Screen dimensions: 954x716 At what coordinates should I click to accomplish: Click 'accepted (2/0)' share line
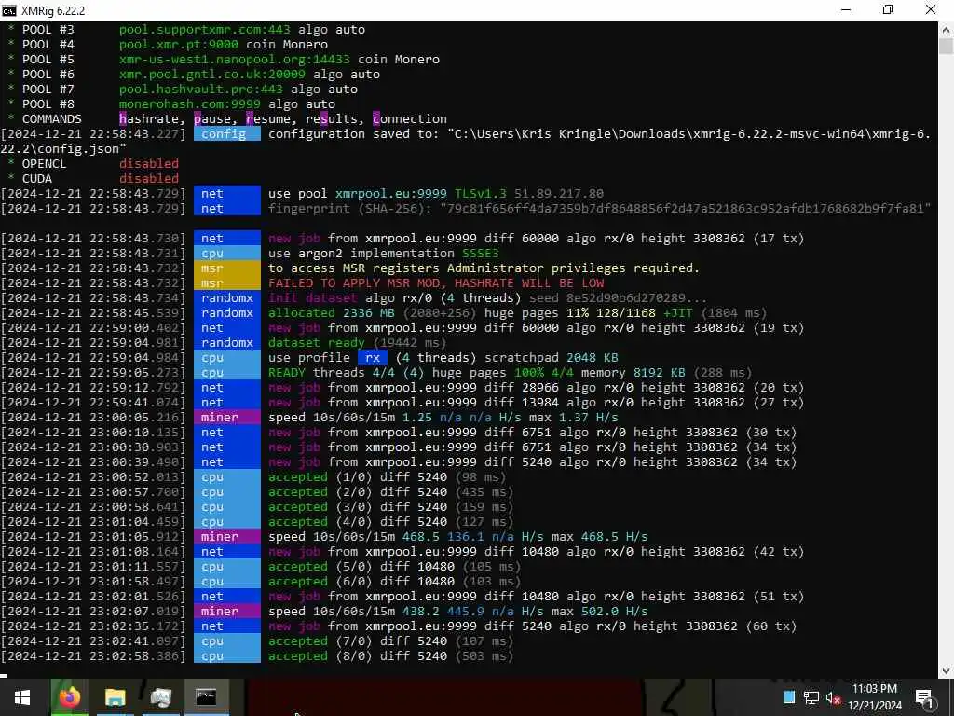click(x=390, y=492)
